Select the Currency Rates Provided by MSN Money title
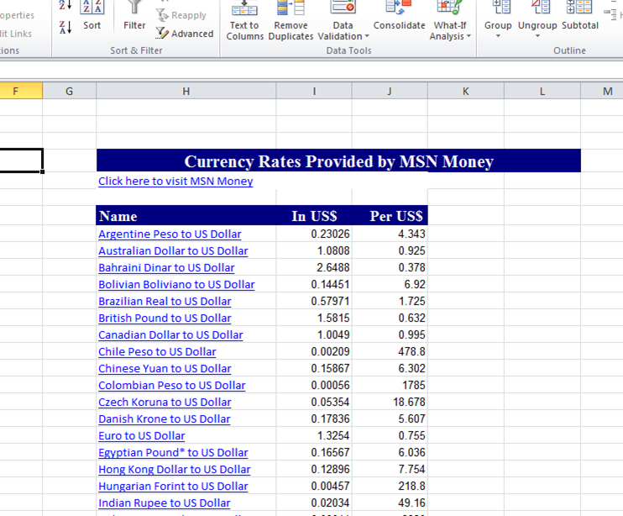 click(x=338, y=161)
